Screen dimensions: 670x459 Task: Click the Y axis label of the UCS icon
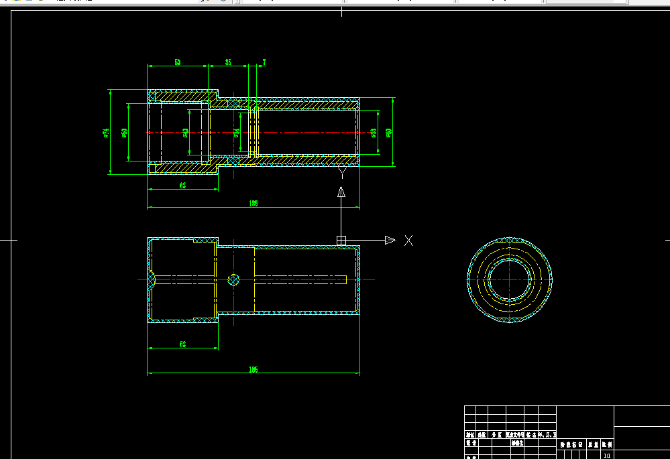(342, 173)
